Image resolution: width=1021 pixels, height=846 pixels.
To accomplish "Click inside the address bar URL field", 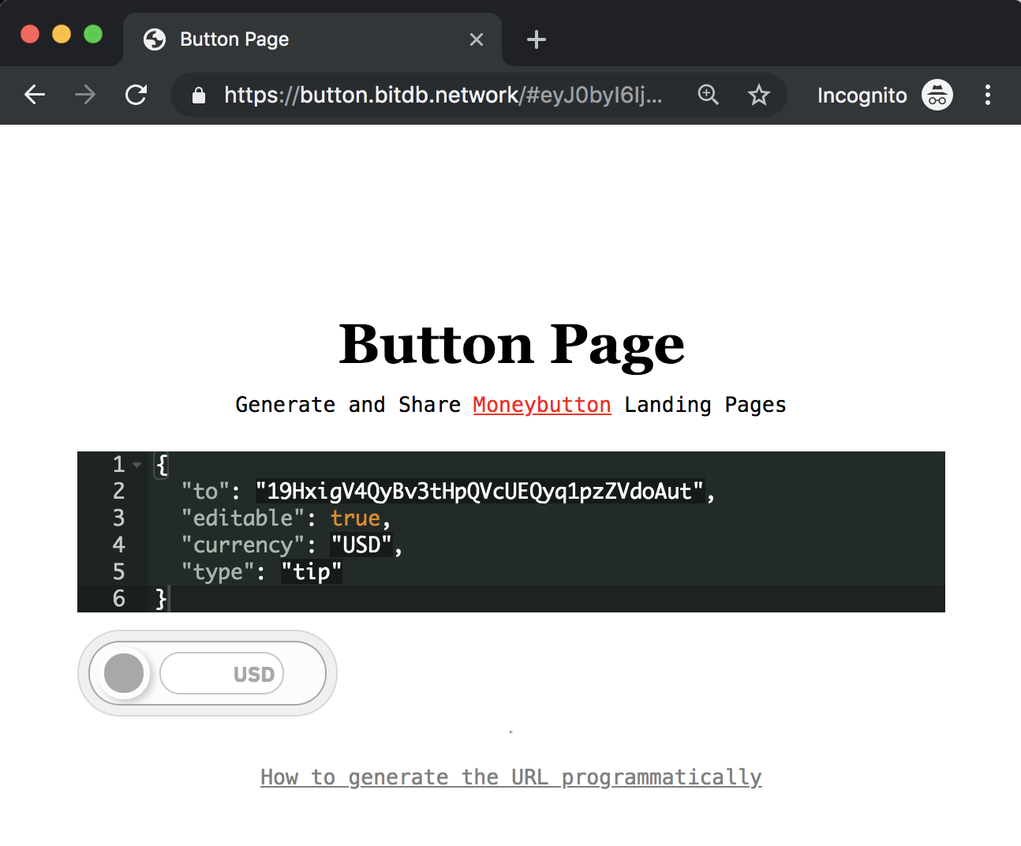I will tap(442, 95).
